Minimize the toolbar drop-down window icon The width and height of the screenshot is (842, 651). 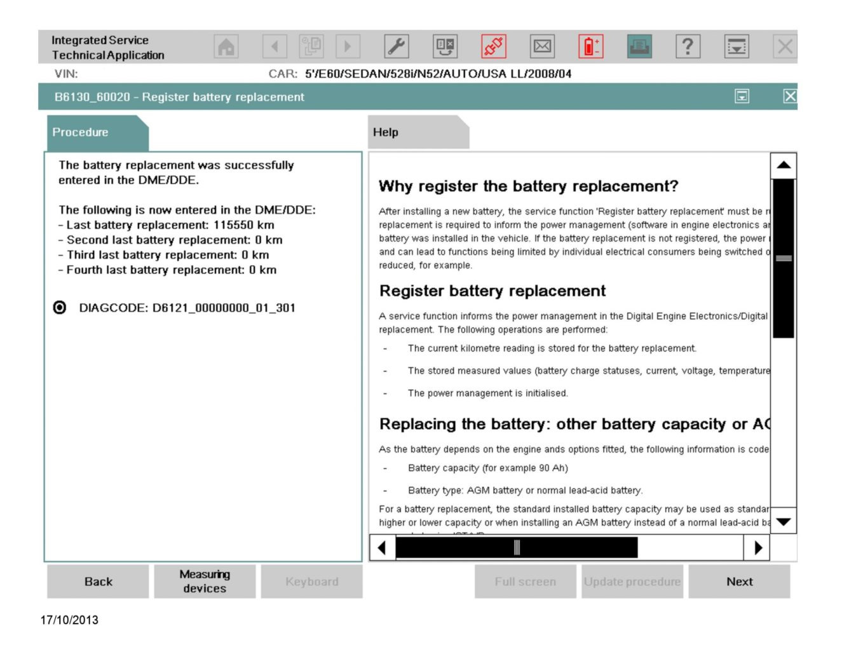pyautogui.click(x=737, y=46)
